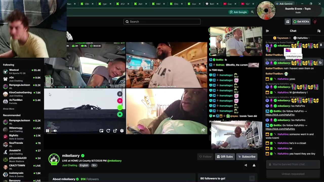Mute the stream with the speaker icon

pos(55,131)
